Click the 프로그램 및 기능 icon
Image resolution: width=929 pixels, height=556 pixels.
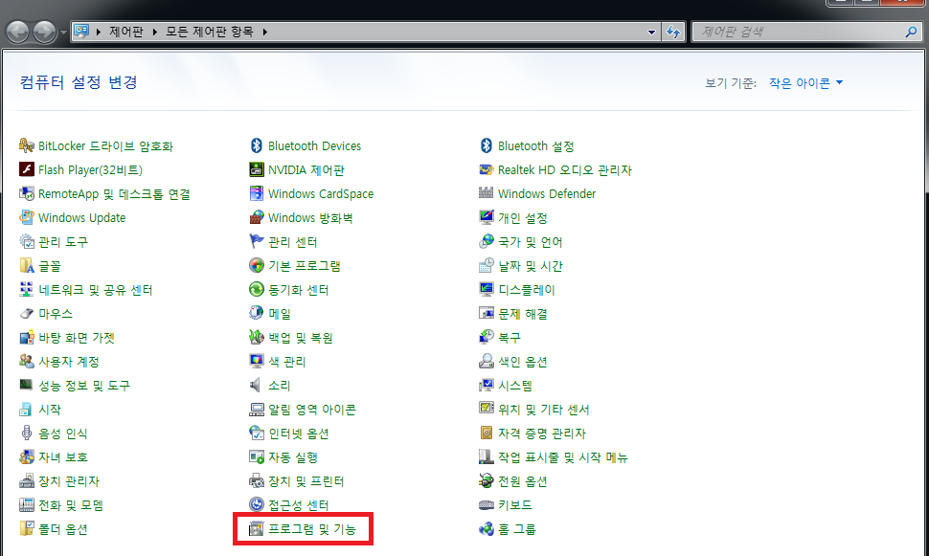tap(256, 529)
